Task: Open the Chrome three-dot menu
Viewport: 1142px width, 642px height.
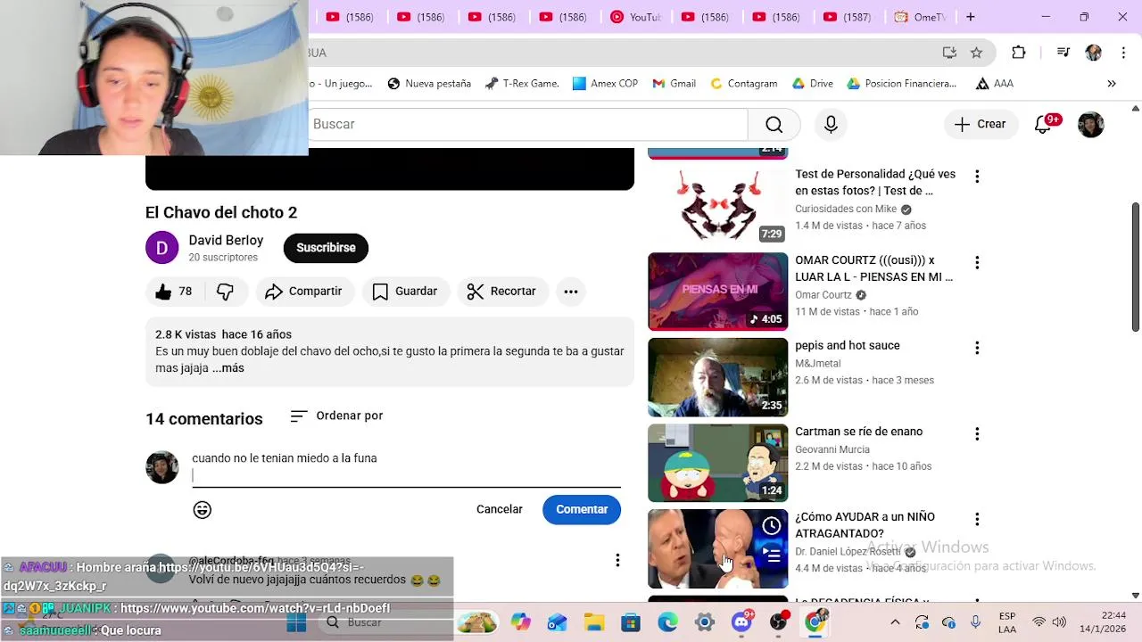Action: pos(1121,53)
